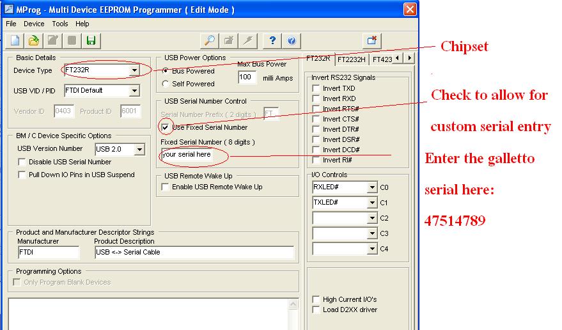Open the Device menu
Screen dimensions: 562x330
click(34, 24)
